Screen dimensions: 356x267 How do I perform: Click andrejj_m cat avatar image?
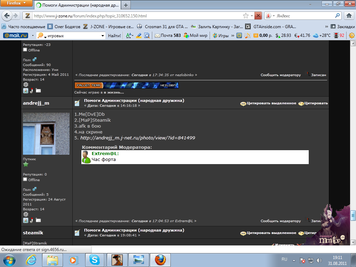pos(46,134)
